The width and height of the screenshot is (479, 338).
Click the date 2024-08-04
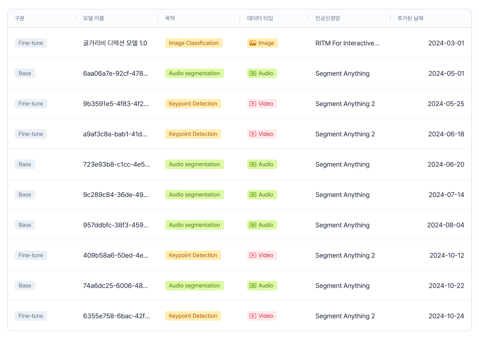[446, 225]
